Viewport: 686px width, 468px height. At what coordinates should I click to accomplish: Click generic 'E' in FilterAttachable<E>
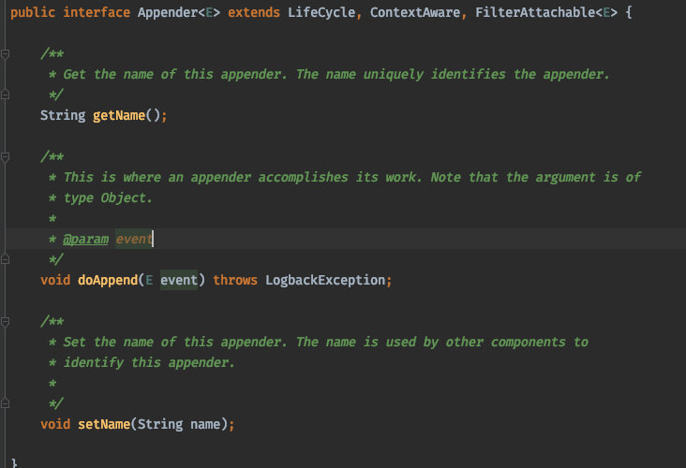(606, 13)
